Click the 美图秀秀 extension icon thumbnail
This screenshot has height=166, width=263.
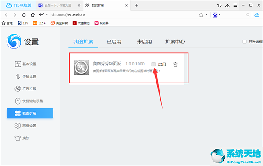(x=82, y=67)
